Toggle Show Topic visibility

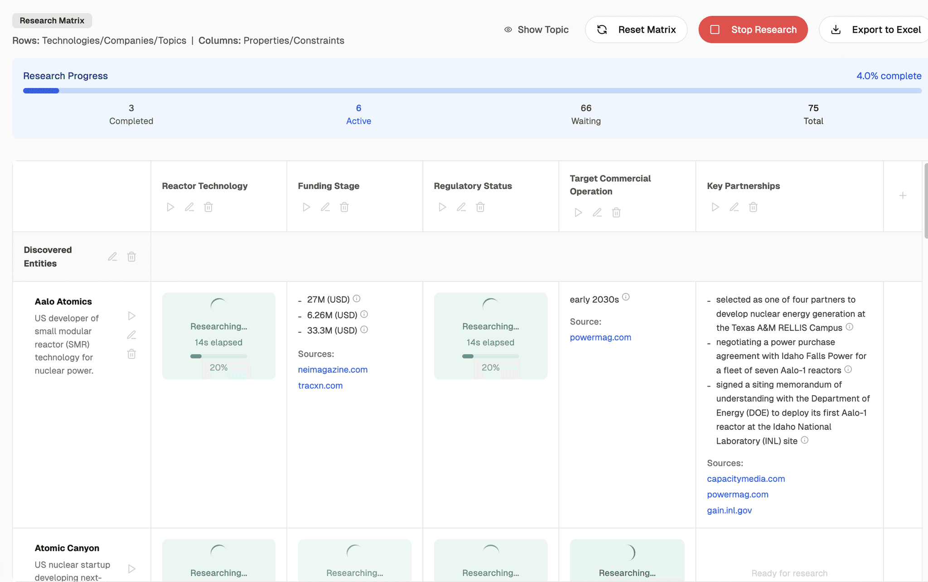point(536,29)
